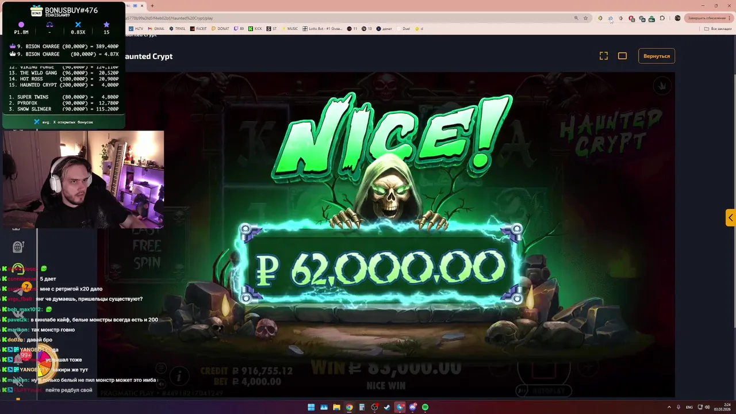
Task: Open the FACEIT bookmark
Action: [199, 28]
